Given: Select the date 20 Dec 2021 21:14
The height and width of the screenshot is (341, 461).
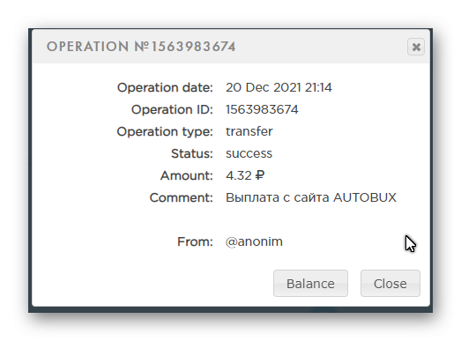Looking at the screenshot, I should coord(279,87).
